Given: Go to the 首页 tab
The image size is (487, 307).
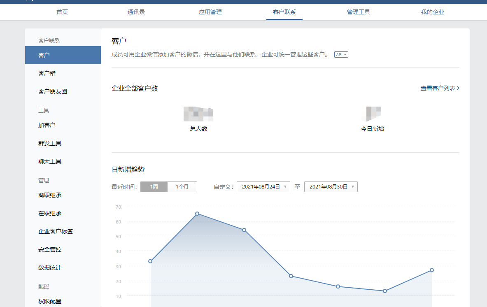Looking at the screenshot, I should (62, 12).
